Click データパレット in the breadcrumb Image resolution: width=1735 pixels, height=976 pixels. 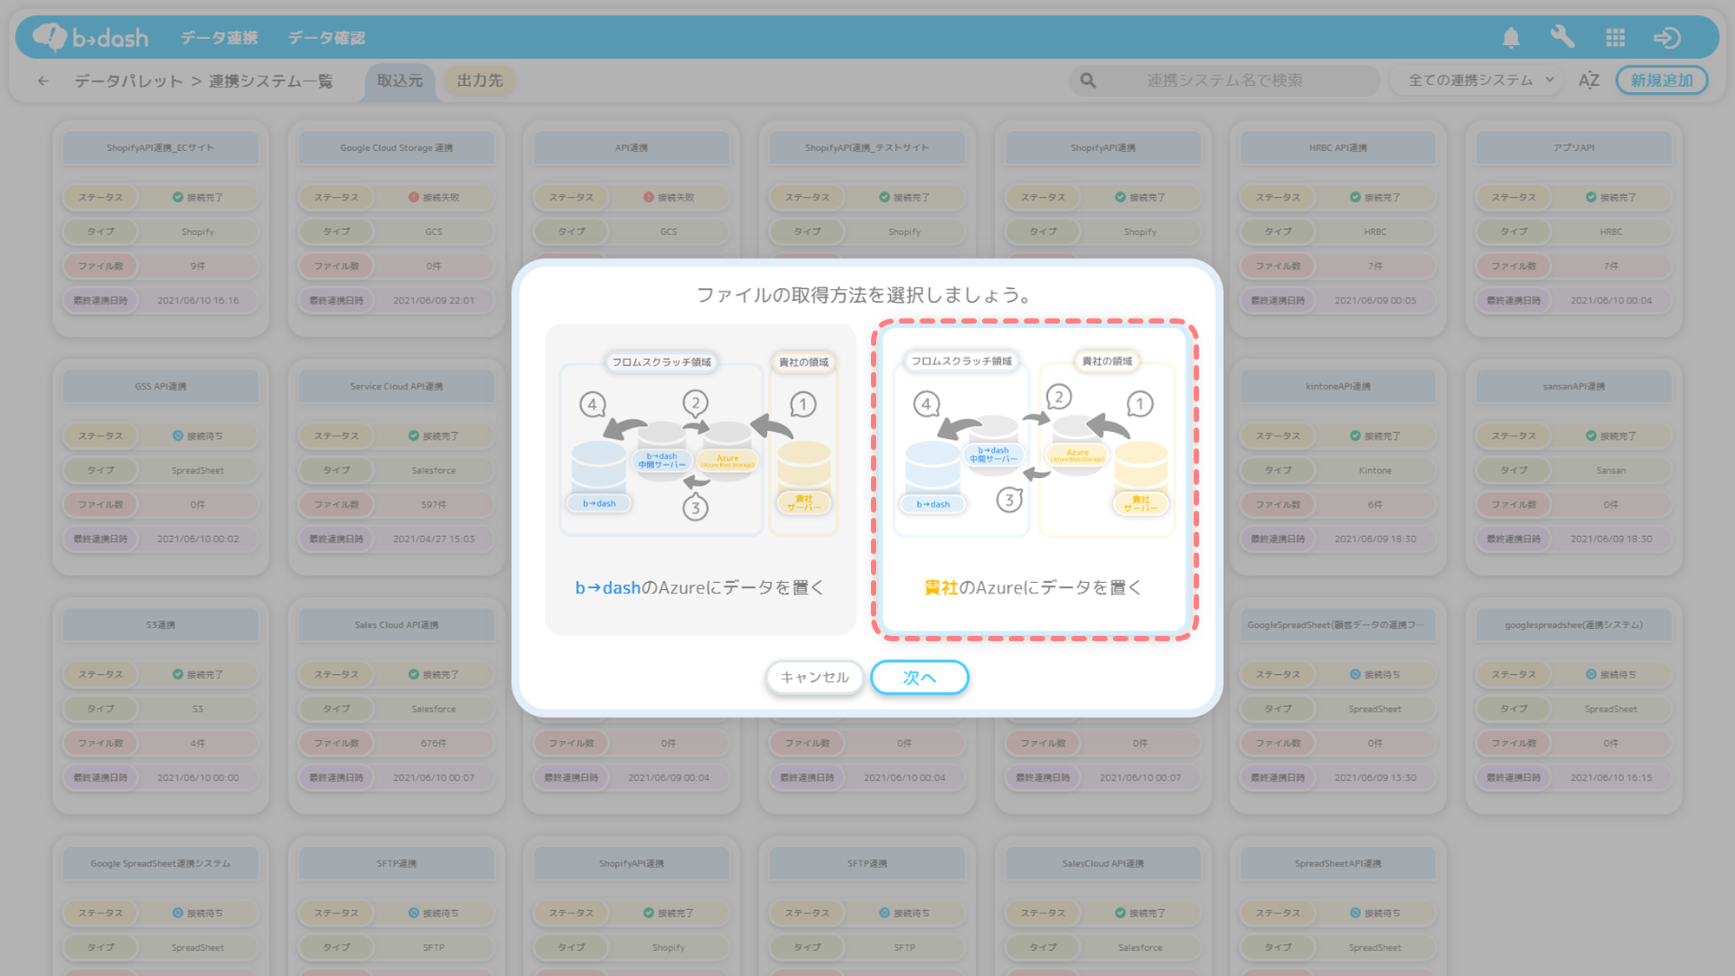(128, 81)
